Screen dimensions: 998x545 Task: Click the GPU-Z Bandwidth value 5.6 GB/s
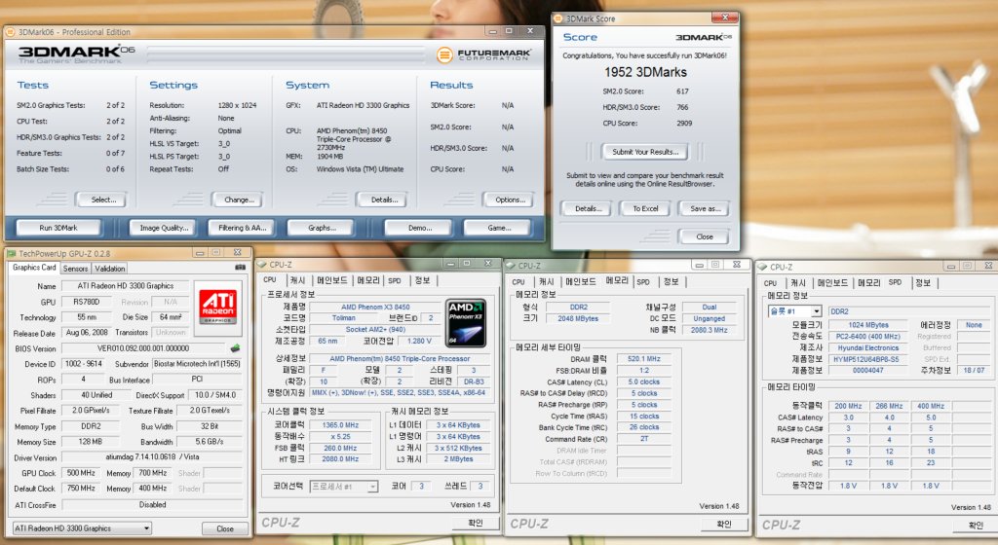coord(210,442)
